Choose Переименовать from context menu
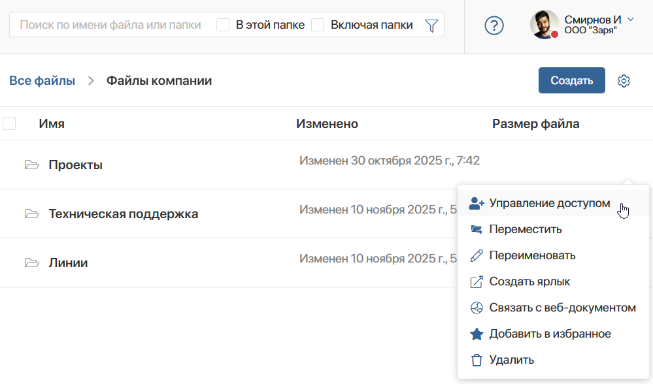This screenshot has height=384, width=653. [553, 255]
